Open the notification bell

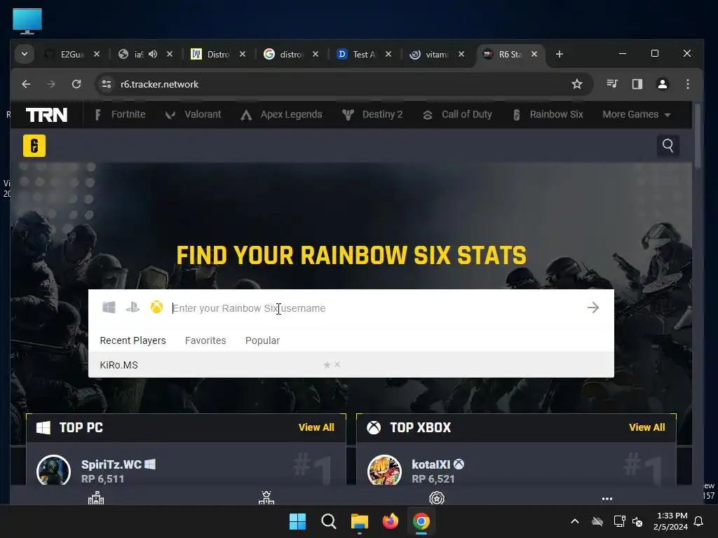pyautogui.click(x=699, y=521)
